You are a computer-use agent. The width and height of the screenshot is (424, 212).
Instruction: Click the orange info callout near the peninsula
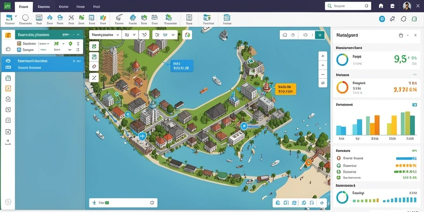(x=286, y=89)
